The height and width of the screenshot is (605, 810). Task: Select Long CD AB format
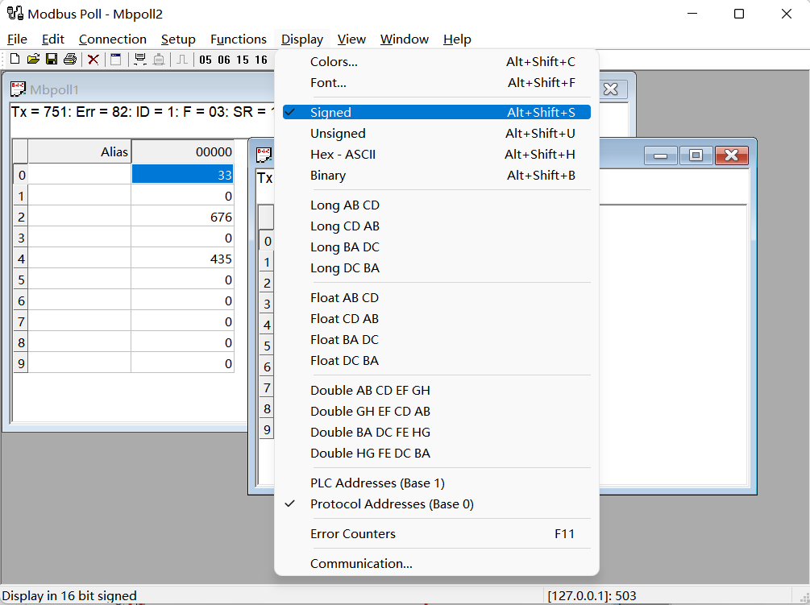click(437, 226)
